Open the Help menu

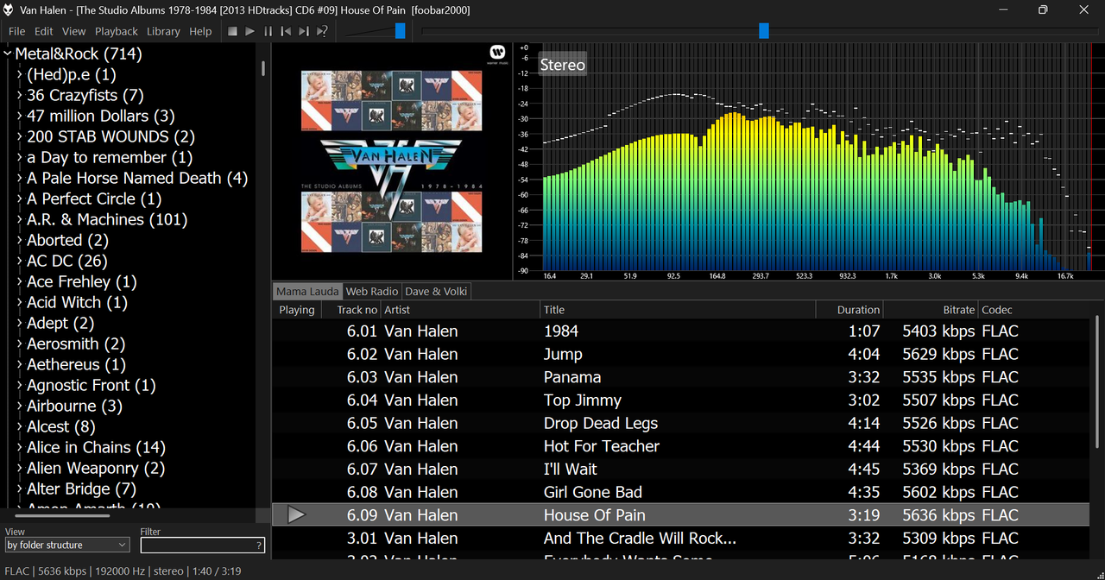click(200, 31)
